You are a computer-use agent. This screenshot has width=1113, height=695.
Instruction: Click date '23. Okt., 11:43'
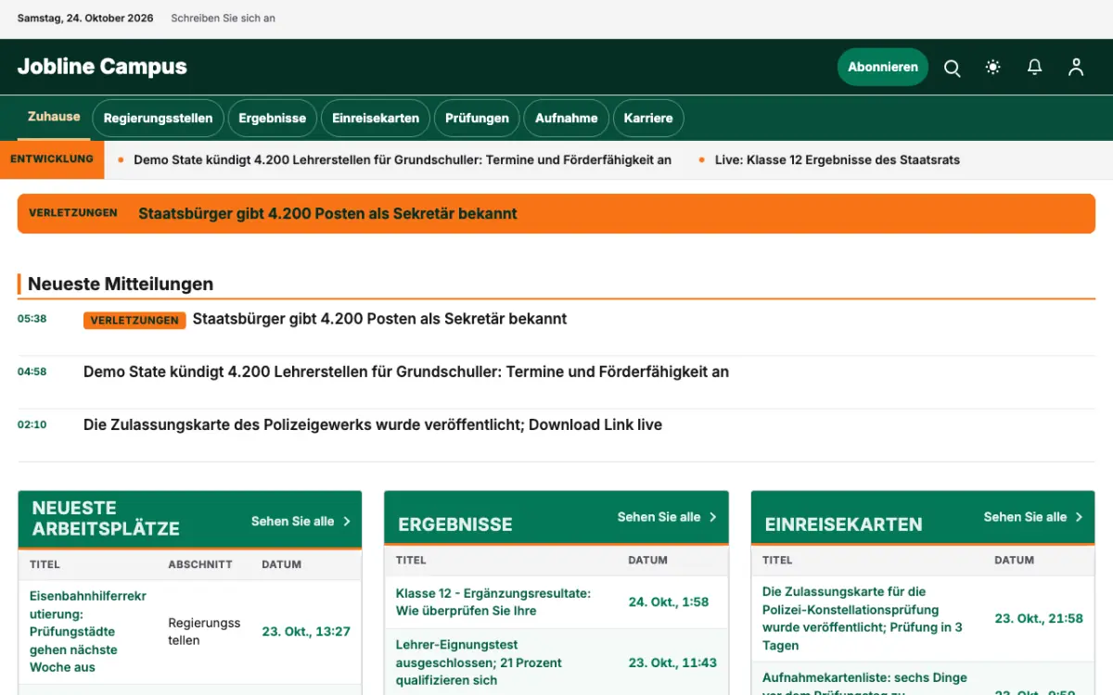point(673,663)
